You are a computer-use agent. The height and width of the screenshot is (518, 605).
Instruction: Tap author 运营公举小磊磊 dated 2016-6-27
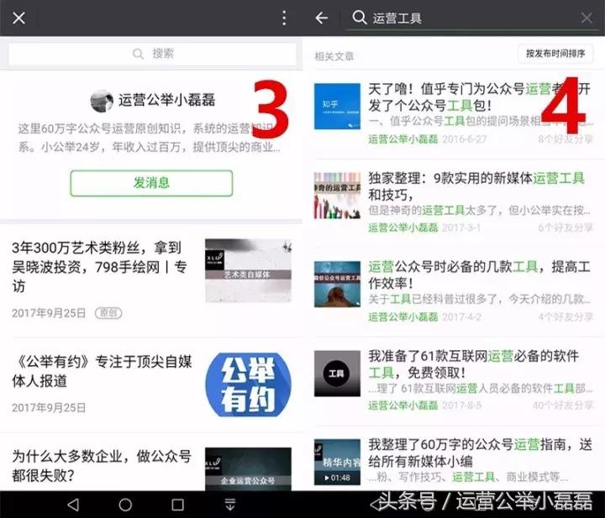pos(402,139)
